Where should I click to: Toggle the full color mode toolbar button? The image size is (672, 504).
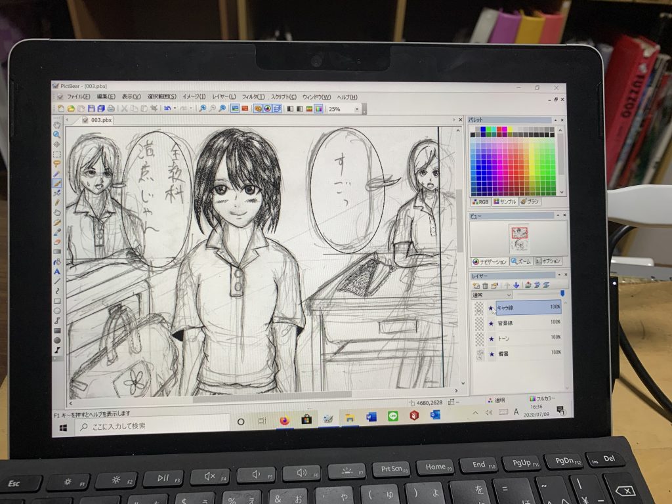coord(318,109)
